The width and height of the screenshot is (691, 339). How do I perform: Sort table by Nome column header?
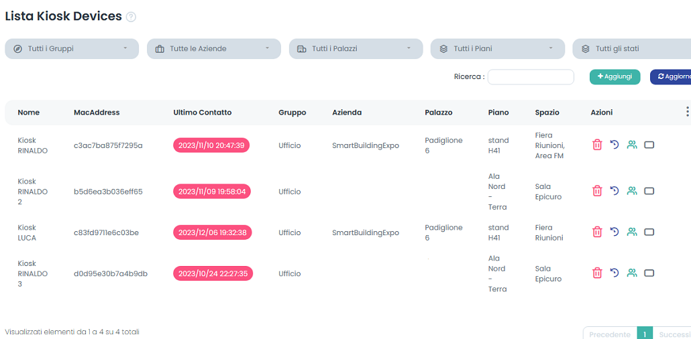tap(29, 113)
